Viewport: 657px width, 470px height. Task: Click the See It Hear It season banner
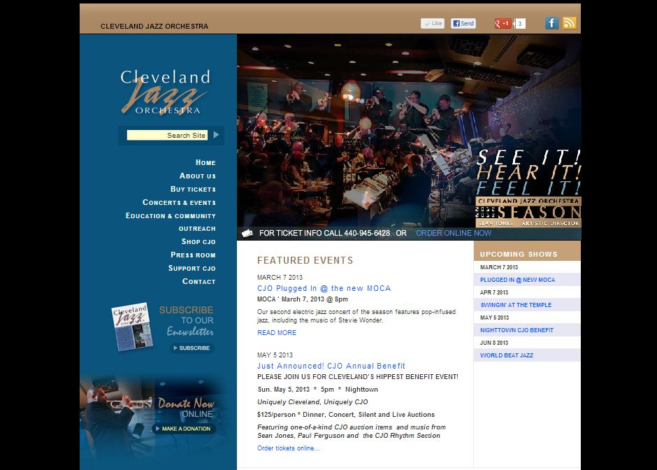coord(528,188)
